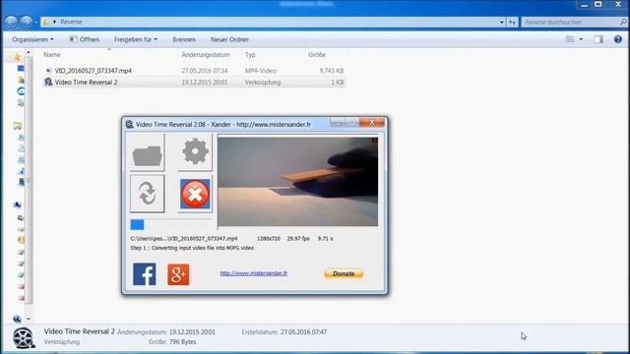Click Brennen in the Explorer toolbar
The width and height of the screenshot is (630, 354).
click(184, 39)
